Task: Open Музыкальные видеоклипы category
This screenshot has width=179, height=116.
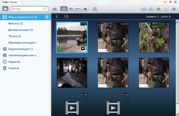Action: [x=23, y=43]
